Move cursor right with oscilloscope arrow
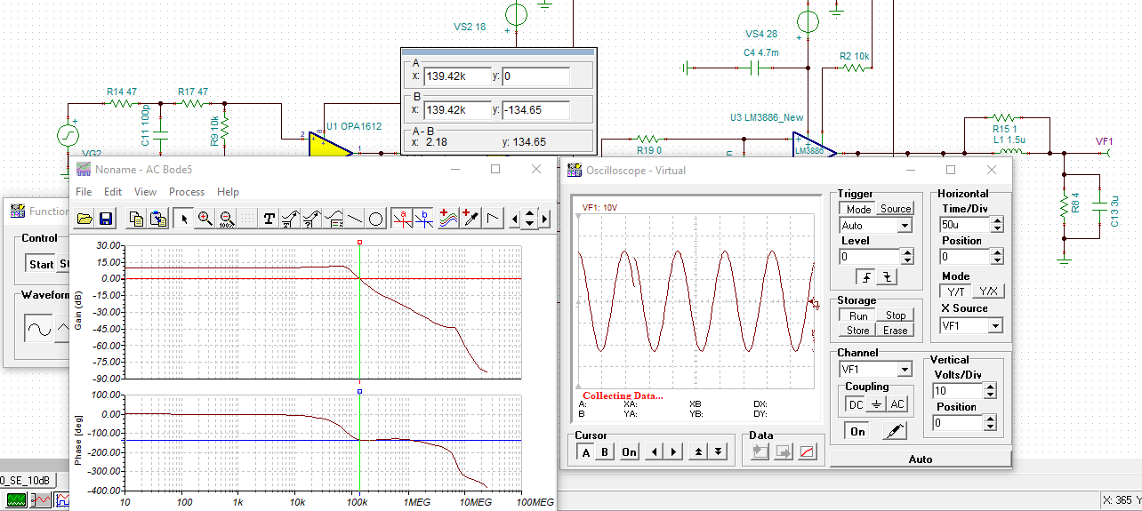 click(674, 451)
